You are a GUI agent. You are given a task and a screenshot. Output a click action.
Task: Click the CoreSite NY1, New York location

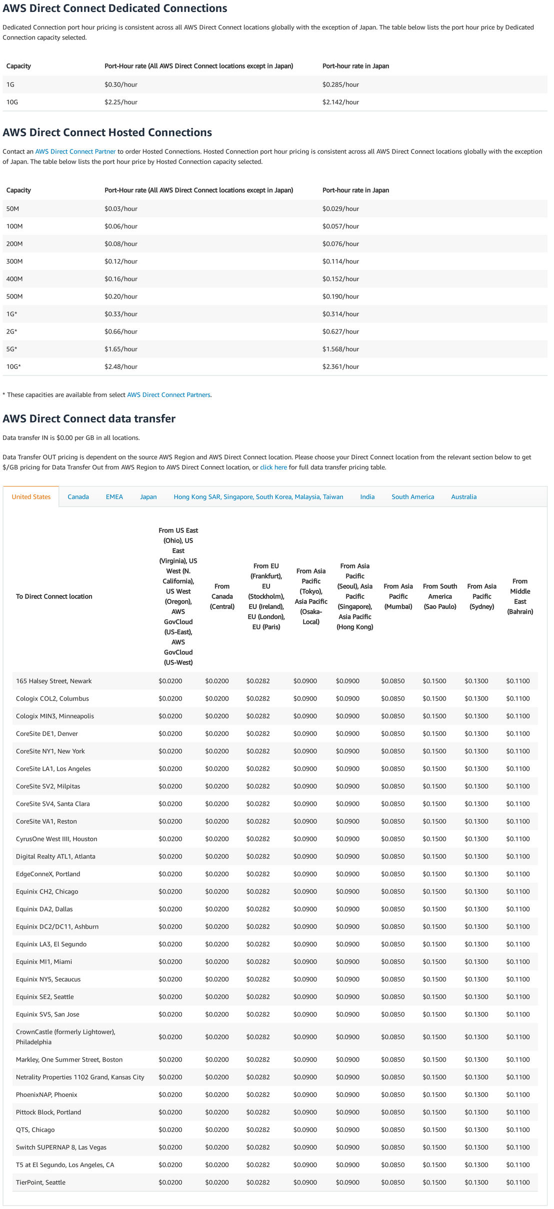(50, 750)
